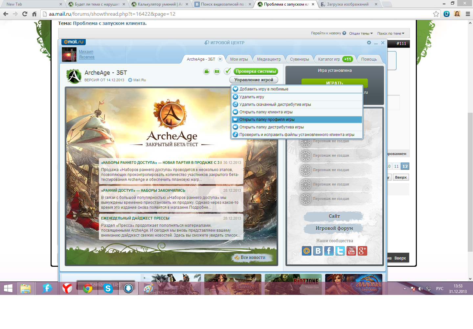This screenshot has width=473, height=329.
Task: Click the volume icon in system tray
Action: pyautogui.click(x=420, y=289)
